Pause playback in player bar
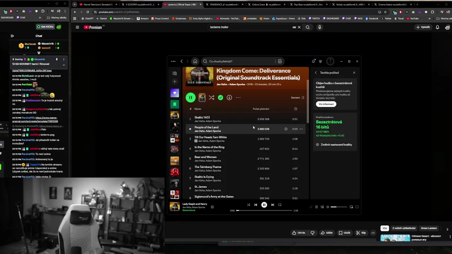This screenshot has height=254, width=452. (x=264, y=205)
